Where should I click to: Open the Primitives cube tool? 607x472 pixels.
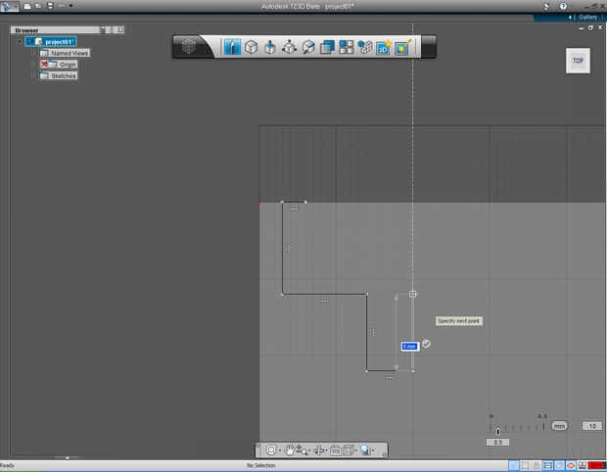point(252,47)
